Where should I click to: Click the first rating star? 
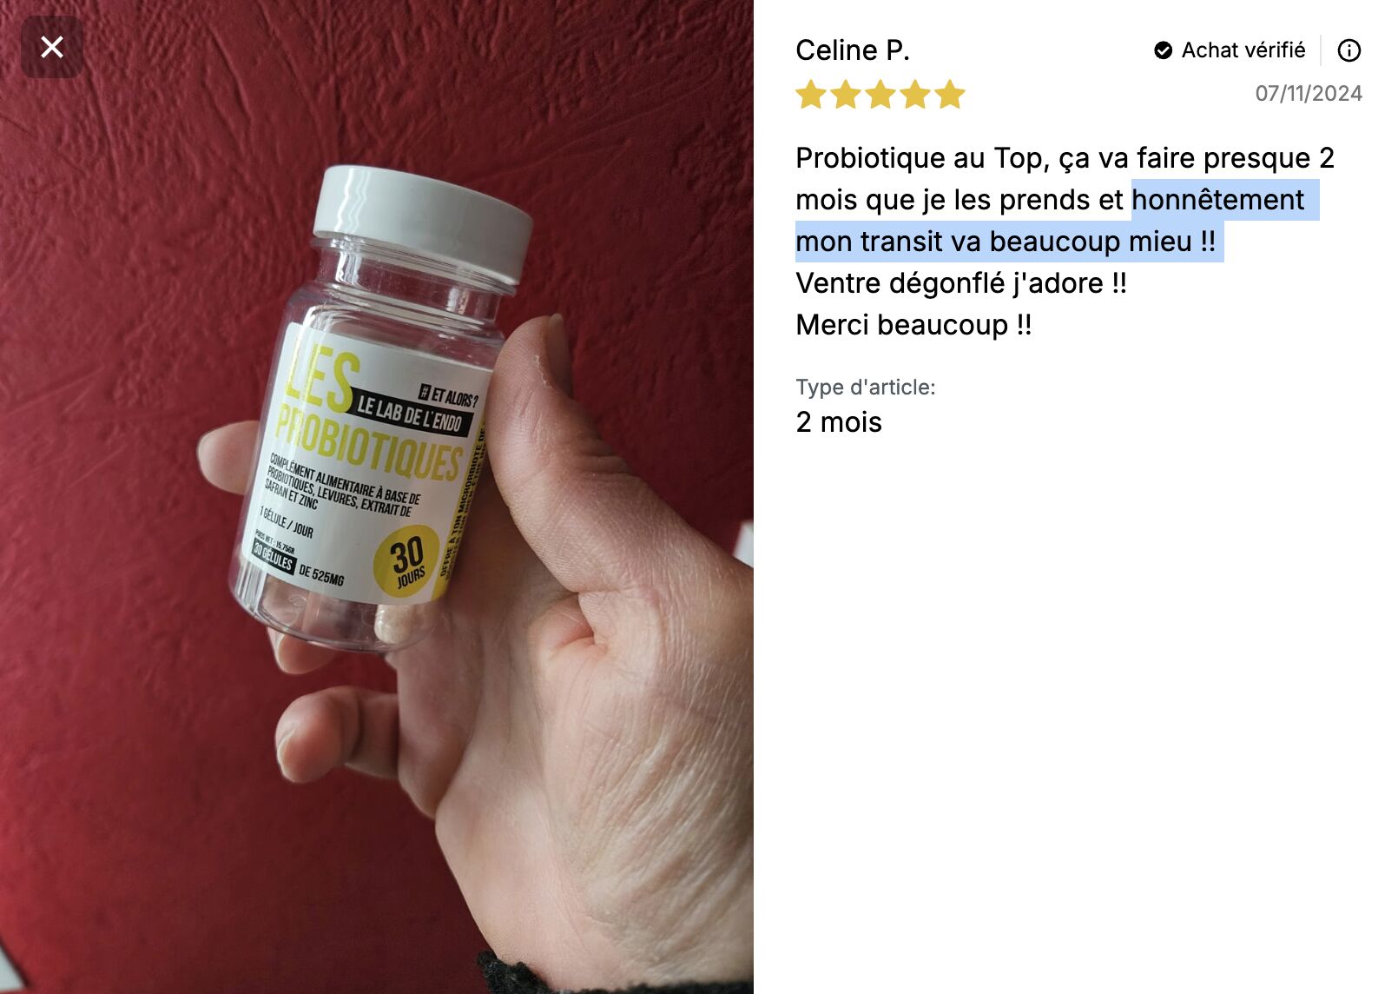click(811, 94)
